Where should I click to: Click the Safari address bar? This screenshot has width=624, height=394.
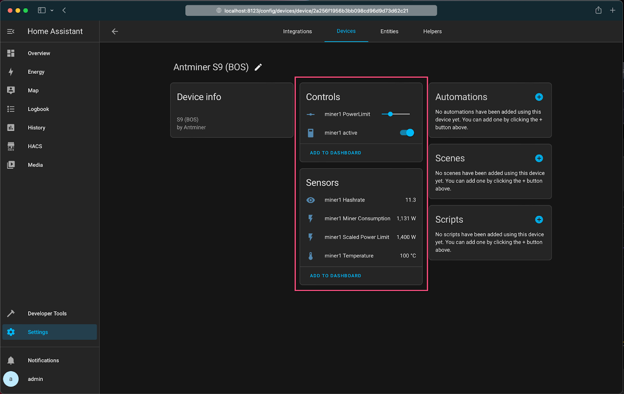point(311,11)
